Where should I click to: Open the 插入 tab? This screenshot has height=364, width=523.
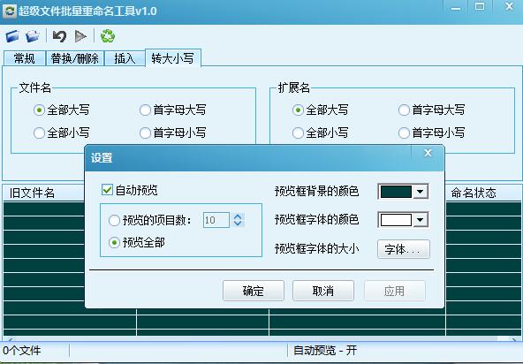point(125,58)
